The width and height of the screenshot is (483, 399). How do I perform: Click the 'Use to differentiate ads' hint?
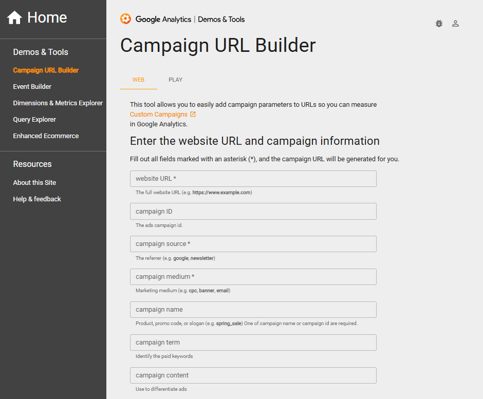point(161,389)
